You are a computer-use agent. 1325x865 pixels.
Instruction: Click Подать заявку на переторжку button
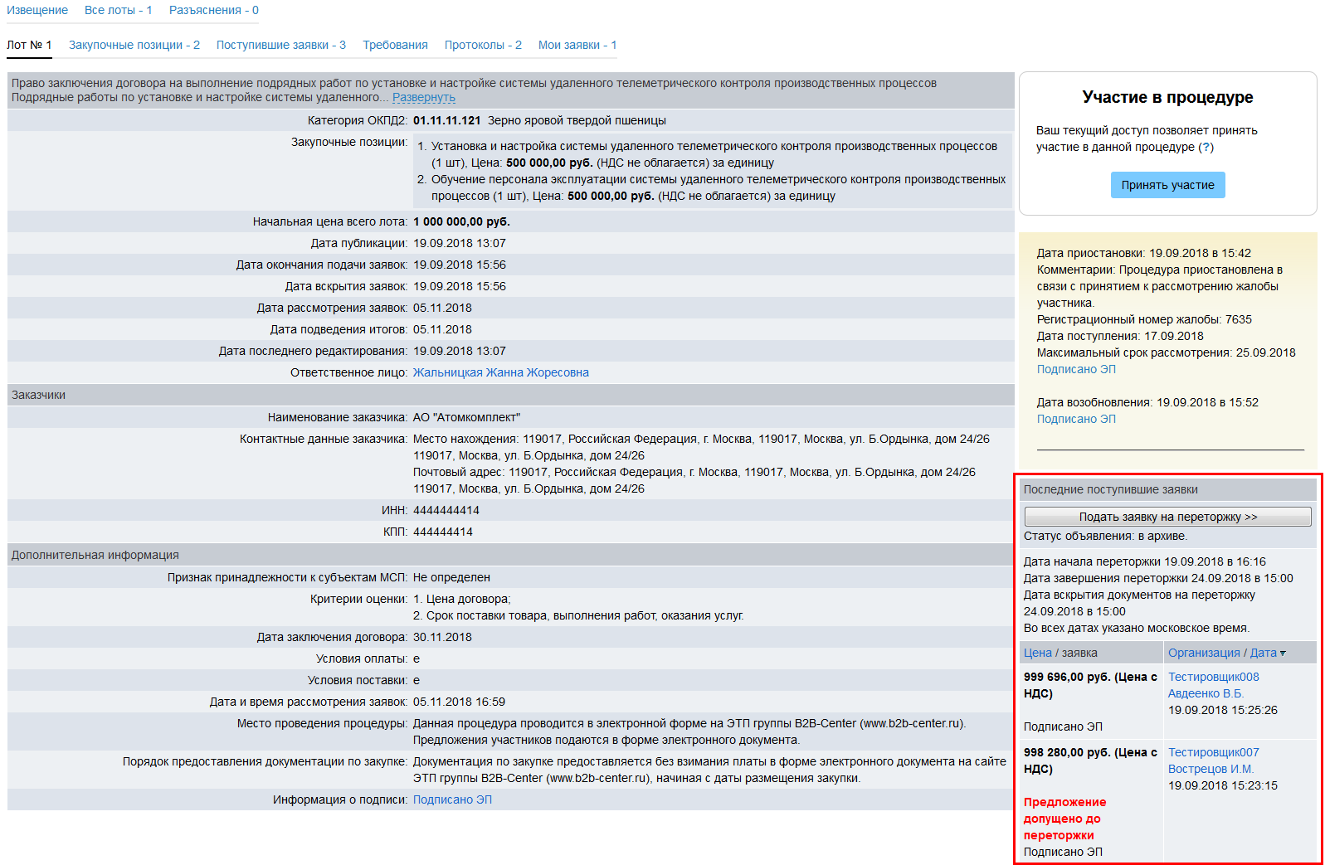(1167, 517)
